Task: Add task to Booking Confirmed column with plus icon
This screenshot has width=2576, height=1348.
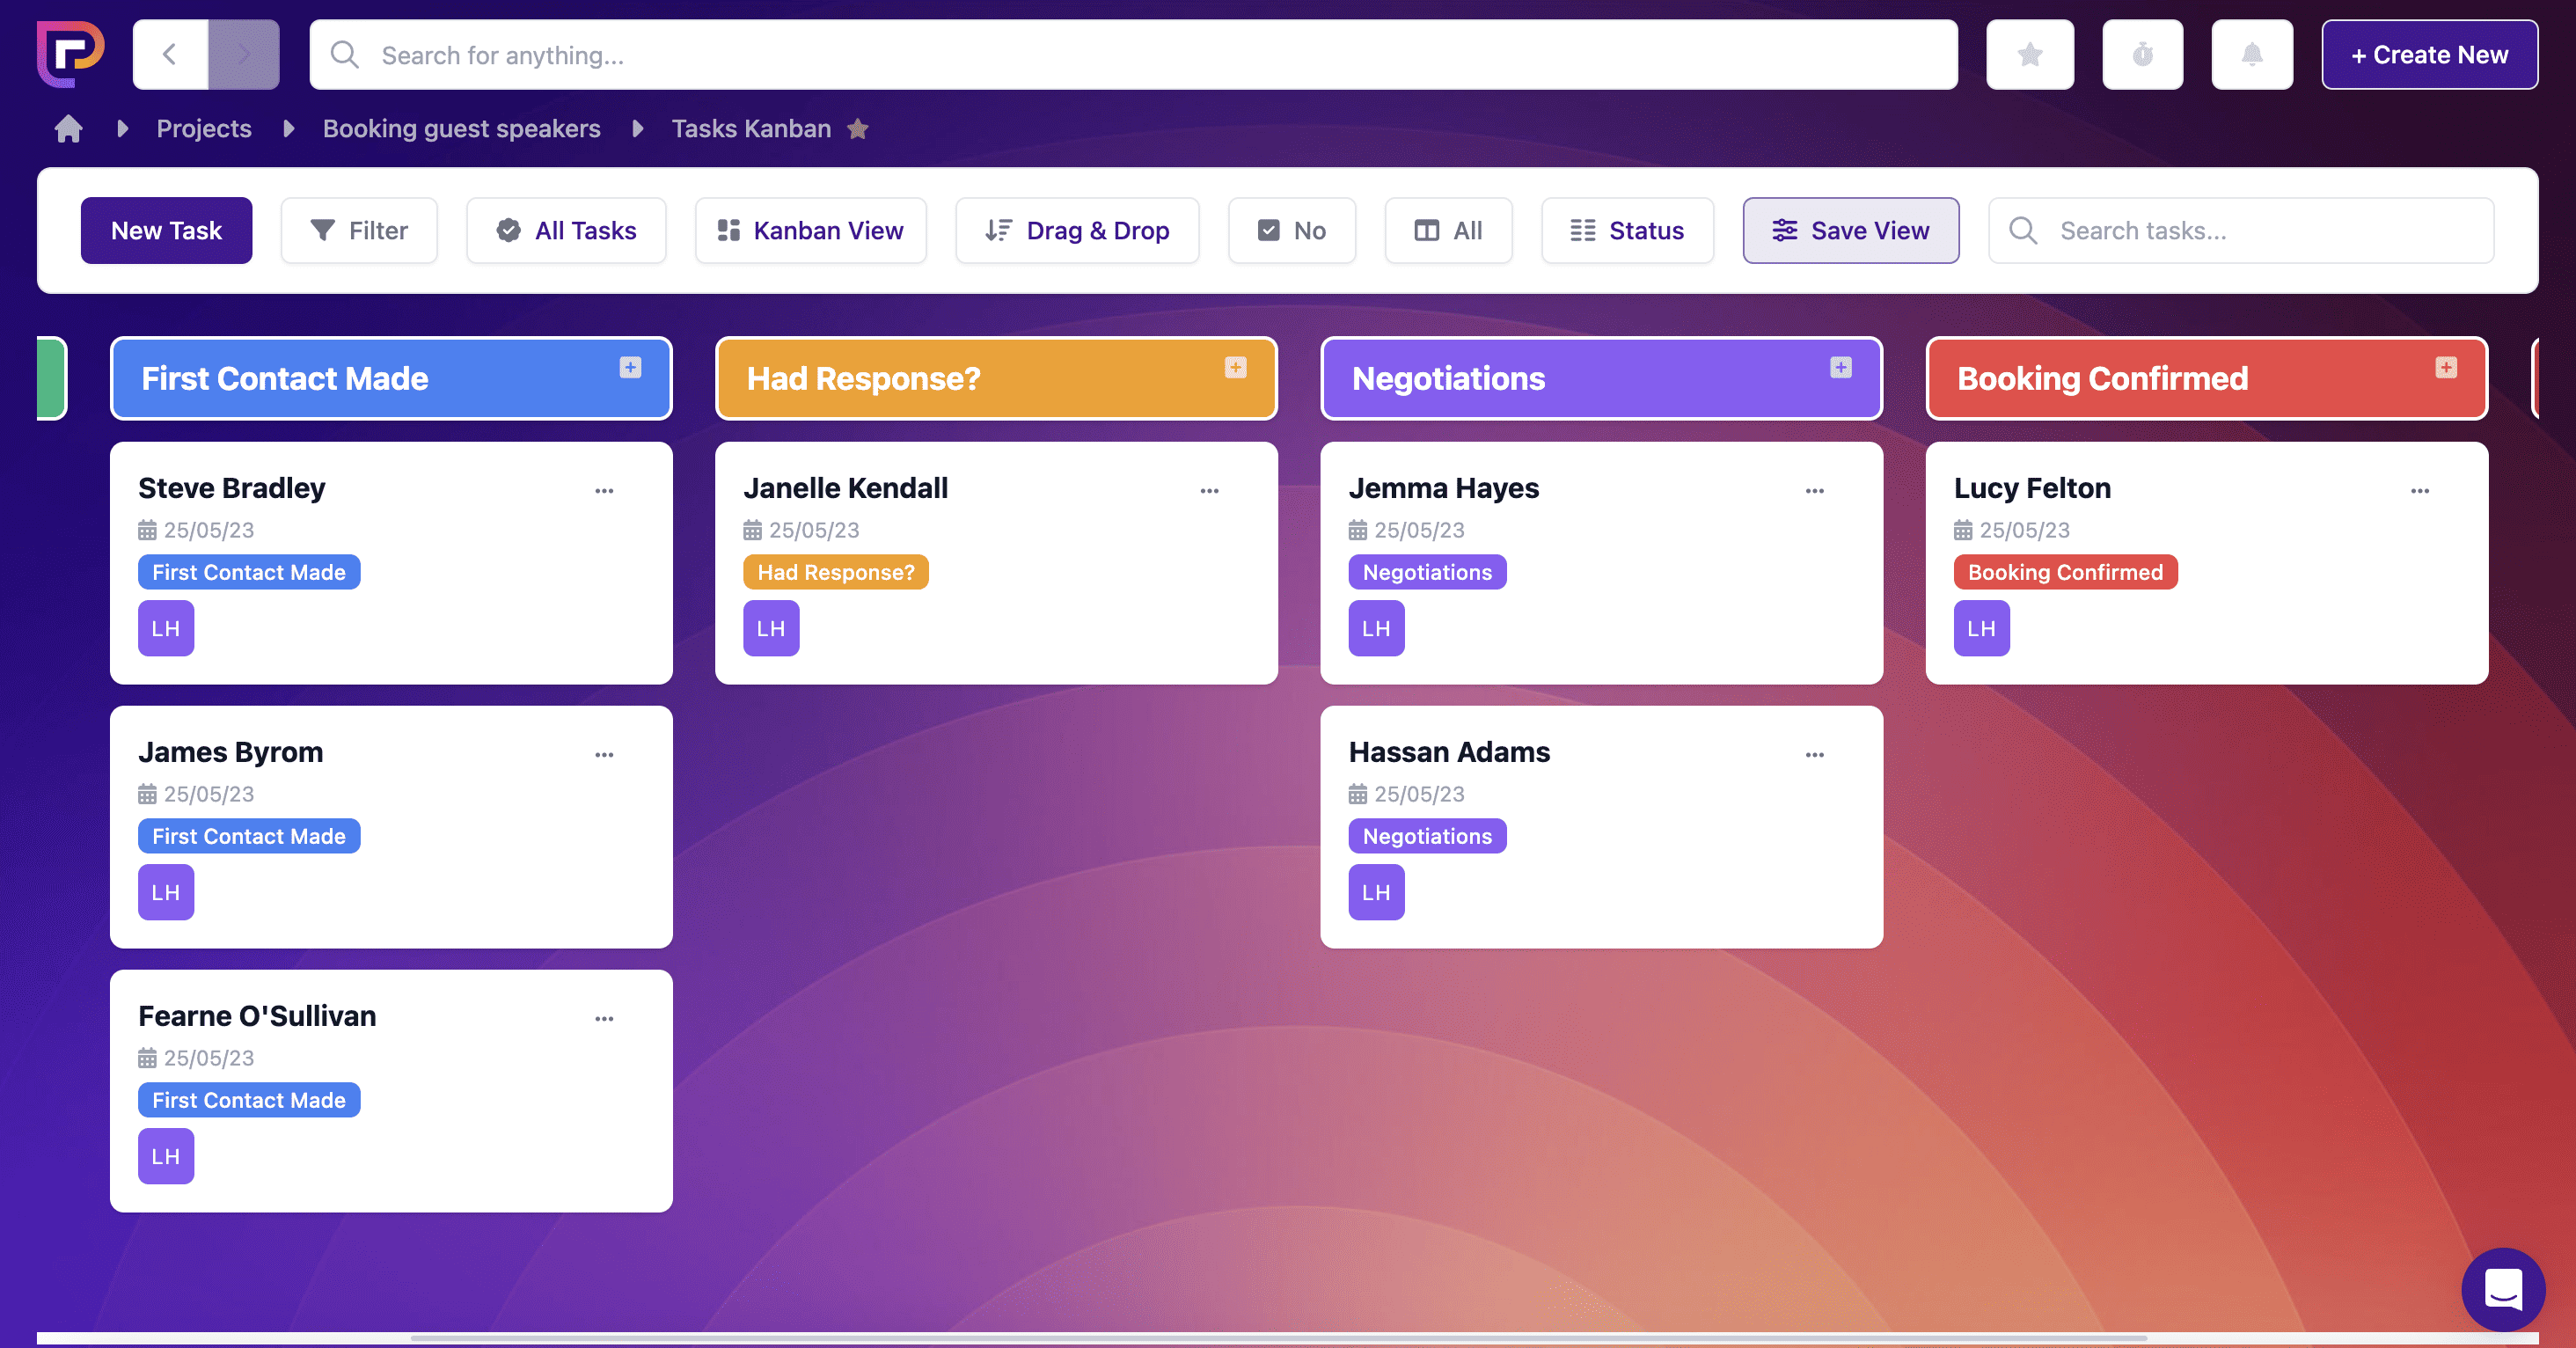Action: click(x=2445, y=367)
